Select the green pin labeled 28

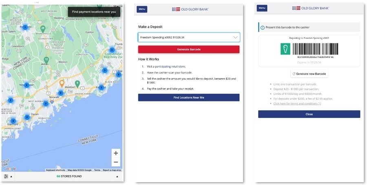[42, 29]
